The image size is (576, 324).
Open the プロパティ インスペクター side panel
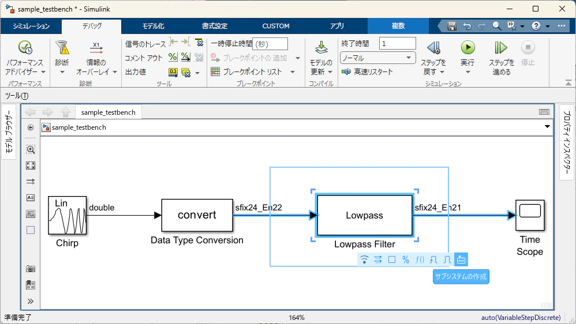pyautogui.click(x=567, y=143)
